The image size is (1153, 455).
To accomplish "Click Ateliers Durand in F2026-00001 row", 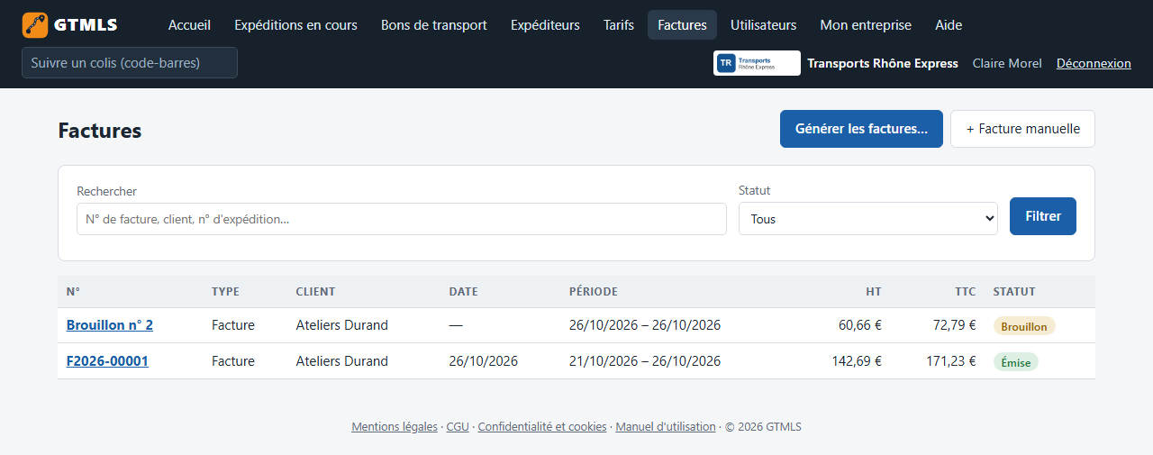I will [x=342, y=361].
